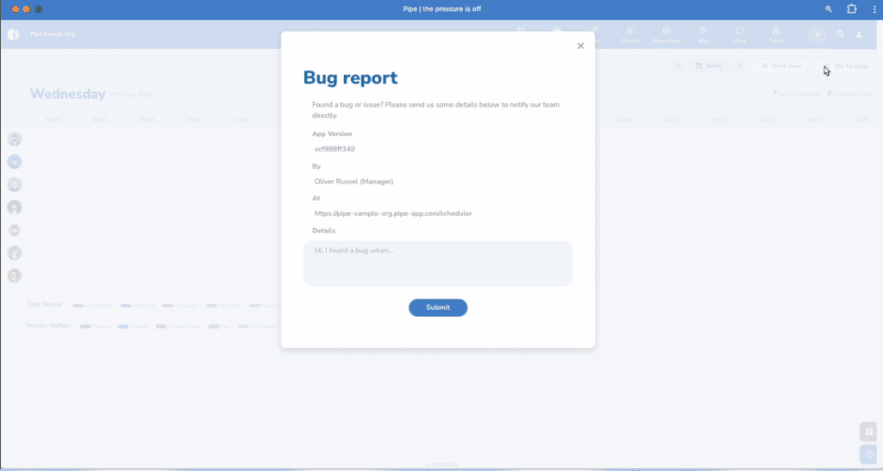This screenshot has height=471, width=883.
Task: Open the Chat section
Action: click(x=739, y=34)
